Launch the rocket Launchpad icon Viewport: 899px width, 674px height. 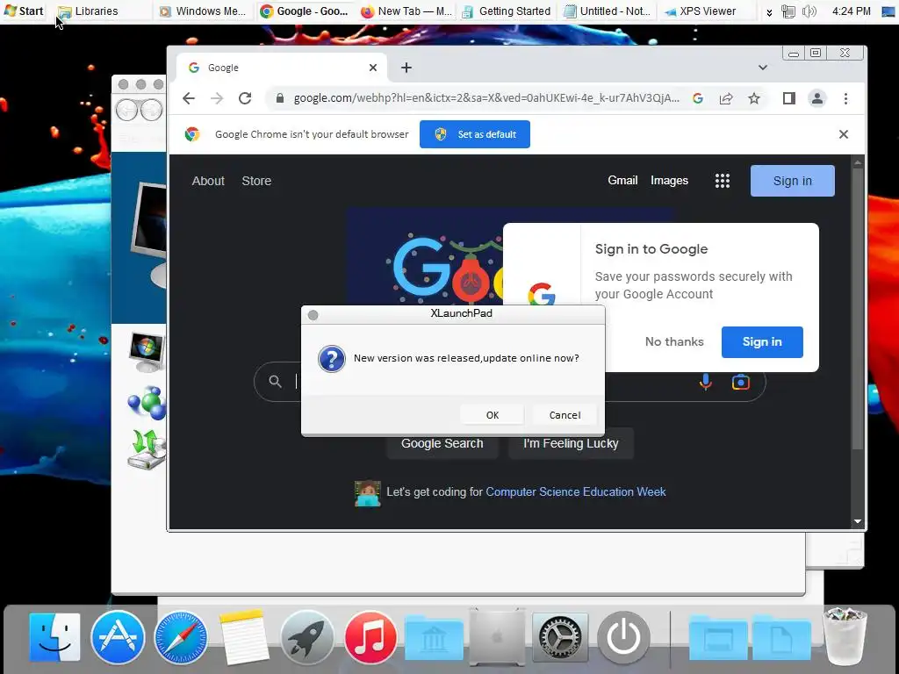[307, 637]
